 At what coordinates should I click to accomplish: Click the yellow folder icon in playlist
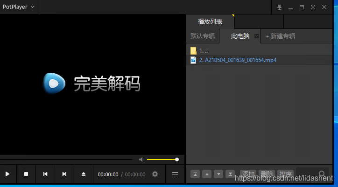(x=193, y=51)
